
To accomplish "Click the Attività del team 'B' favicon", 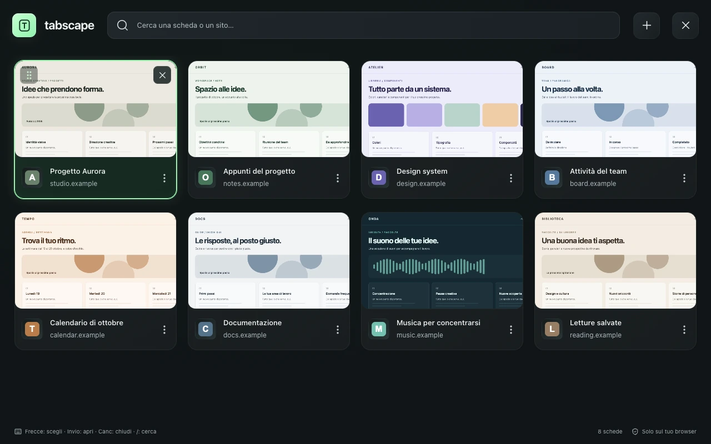I will click(x=552, y=178).
